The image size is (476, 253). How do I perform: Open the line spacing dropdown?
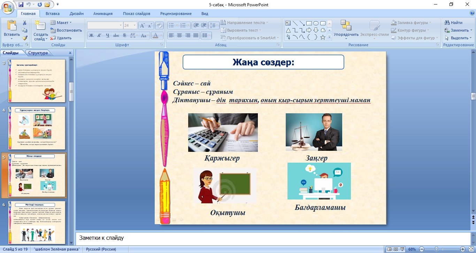pos(214,25)
